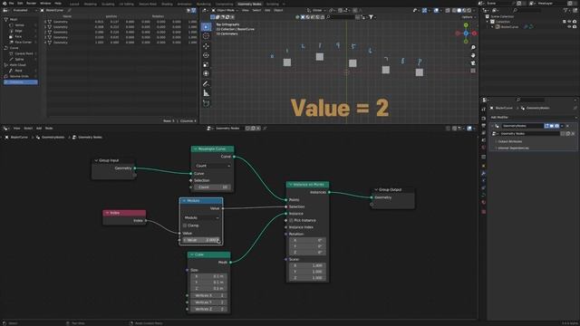This screenshot has width=580, height=326.
Task: Click the Properties editor search field
Action: 530,100
